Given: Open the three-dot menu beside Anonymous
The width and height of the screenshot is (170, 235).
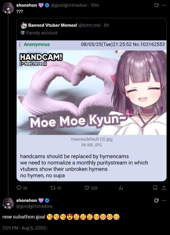Looking at the screenshot, I should click(20, 44).
